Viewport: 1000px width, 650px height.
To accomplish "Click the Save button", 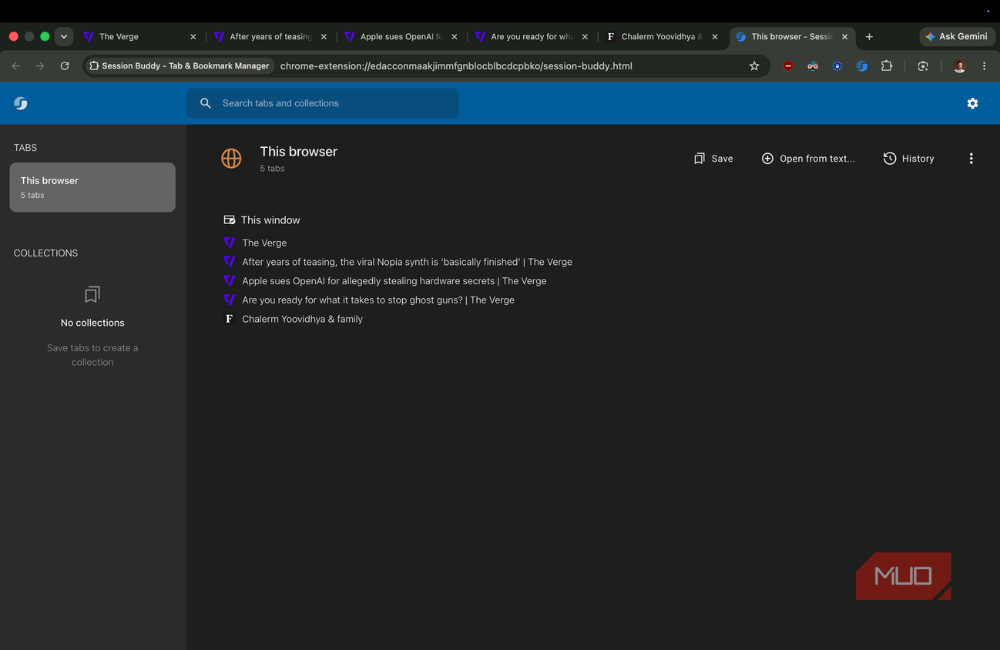I will [713, 159].
